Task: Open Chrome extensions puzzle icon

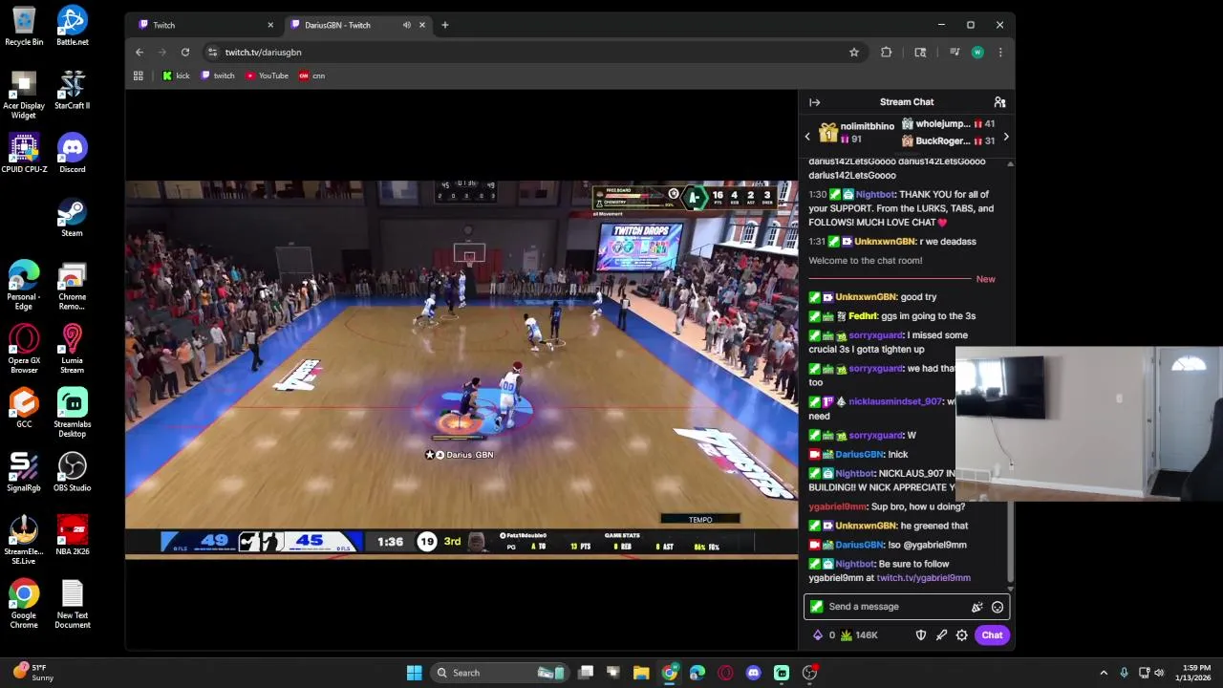Action: pyautogui.click(x=886, y=53)
